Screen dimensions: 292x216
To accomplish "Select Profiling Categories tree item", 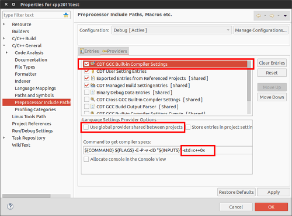I will pyautogui.click(x=35, y=109).
